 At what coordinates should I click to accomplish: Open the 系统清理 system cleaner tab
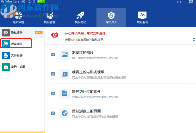point(50,18)
